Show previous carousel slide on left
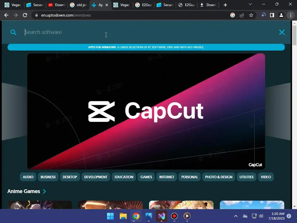The image size is (297, 223). click(14, 111)
